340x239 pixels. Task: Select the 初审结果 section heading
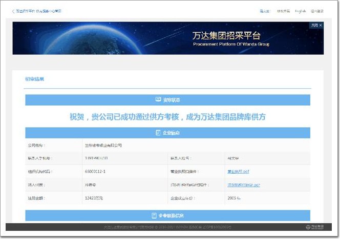click(34, 79)
